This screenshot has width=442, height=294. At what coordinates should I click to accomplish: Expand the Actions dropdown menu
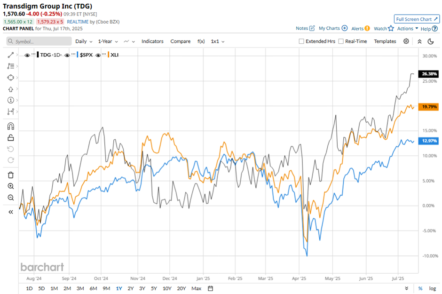click(x=408, y=29)
